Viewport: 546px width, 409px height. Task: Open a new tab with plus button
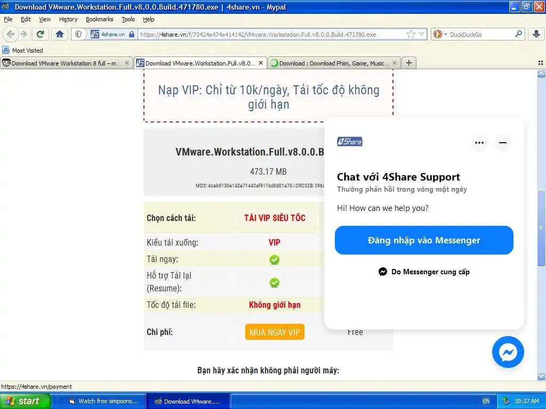pyautogui.click(x=409, y=63)
